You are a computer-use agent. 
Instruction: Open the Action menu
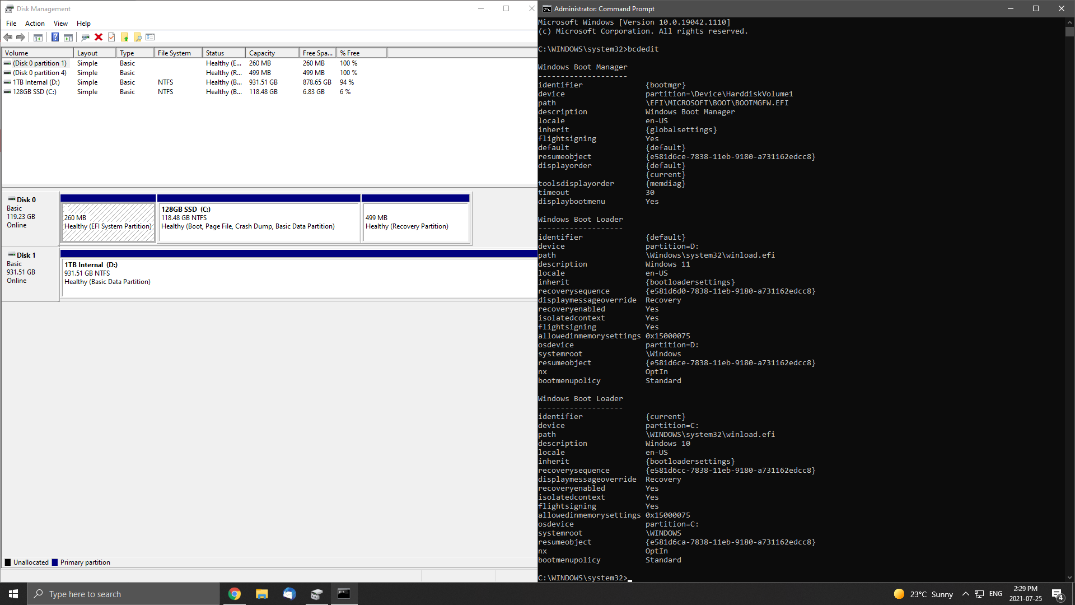pyautogui.click(x=35, y=24)
